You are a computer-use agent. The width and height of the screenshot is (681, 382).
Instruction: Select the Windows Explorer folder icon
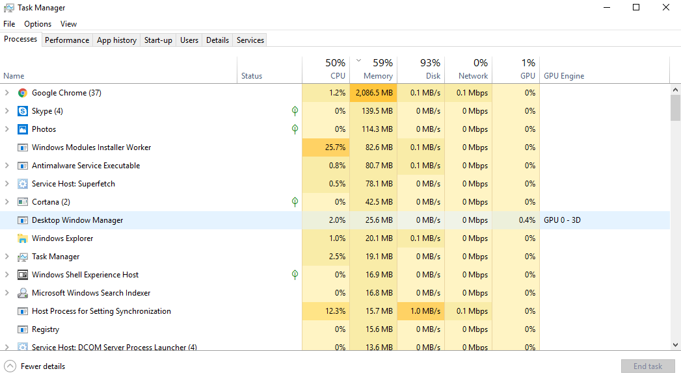coord(23,238)
